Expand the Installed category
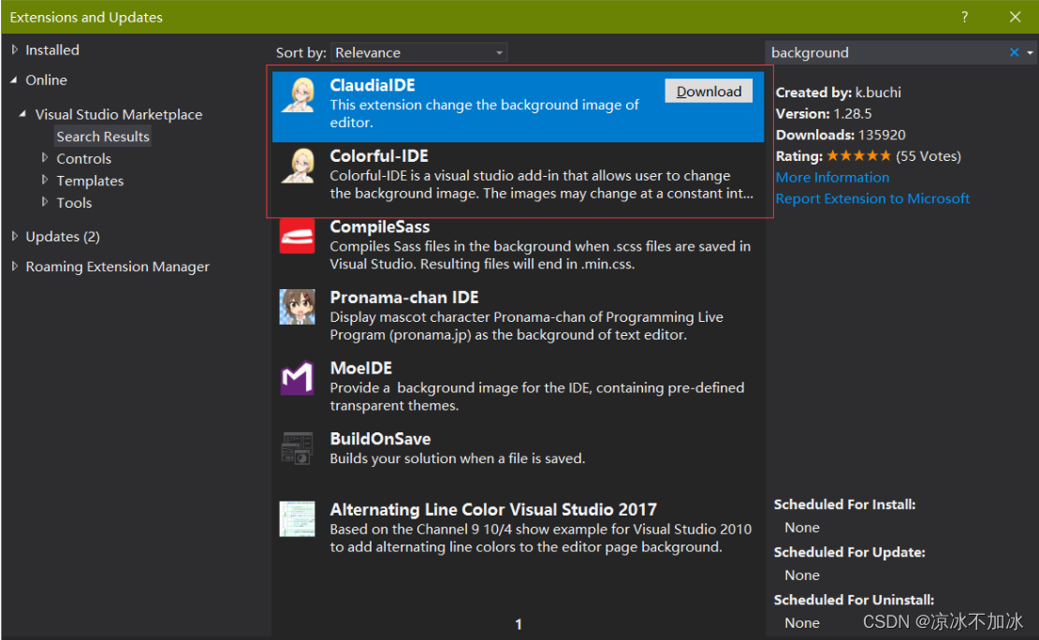Image resolution: width=1039 pixels, height=640 pixels. pos(15,50)
